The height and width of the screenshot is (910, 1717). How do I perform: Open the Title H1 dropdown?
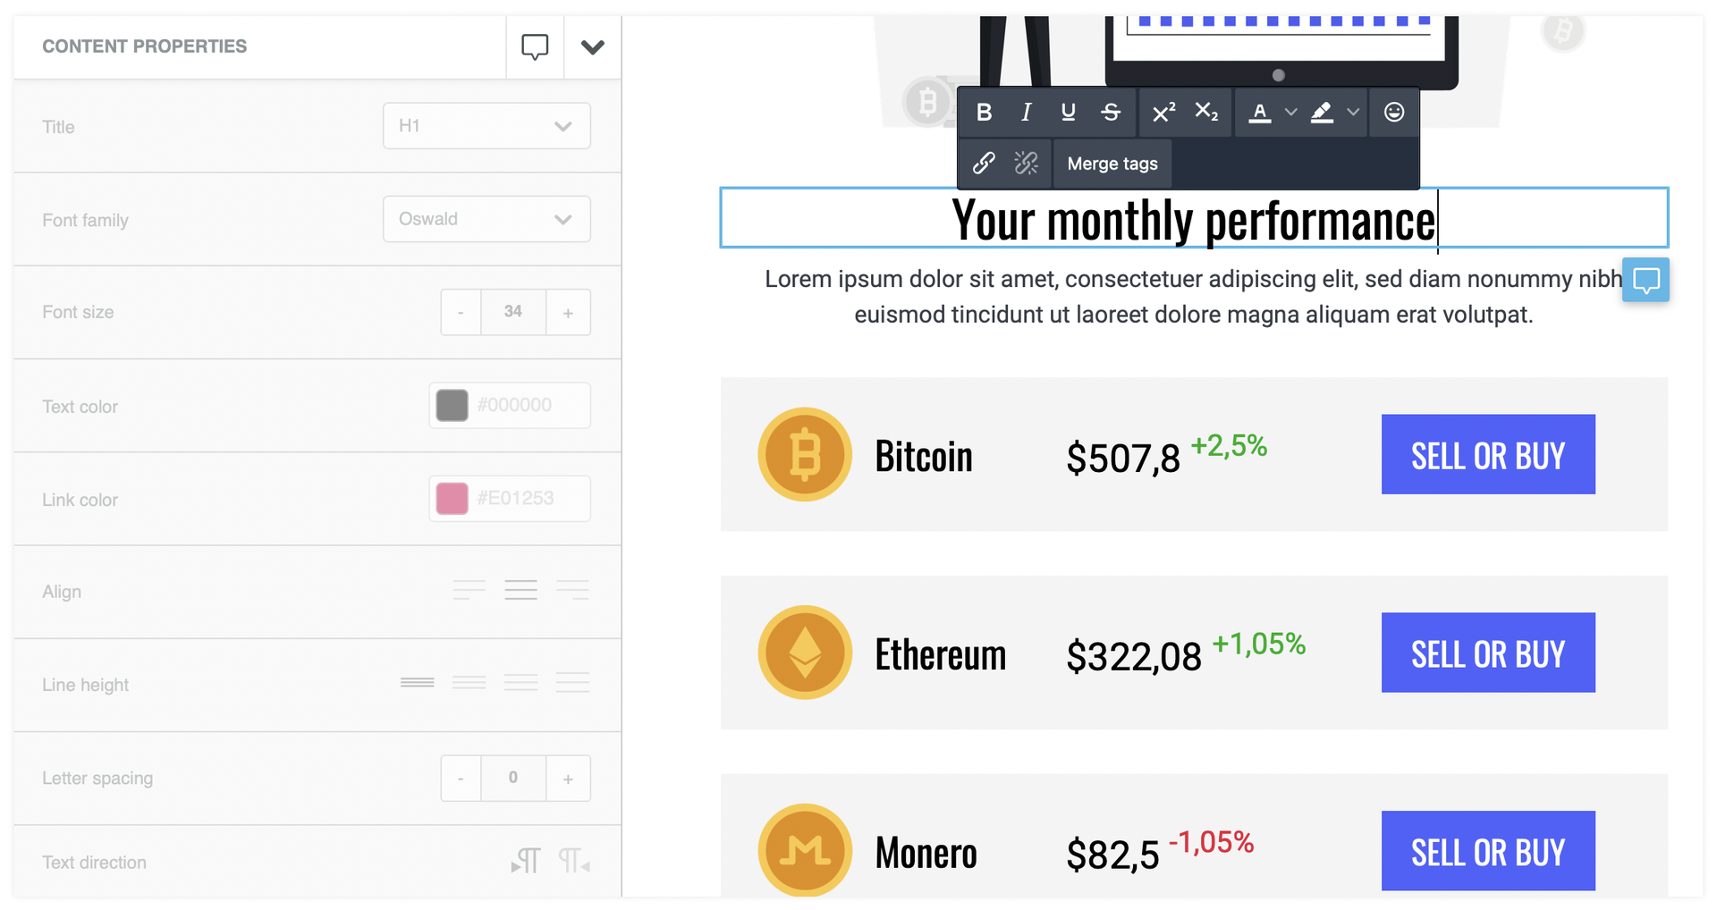(x=486, y=126)
